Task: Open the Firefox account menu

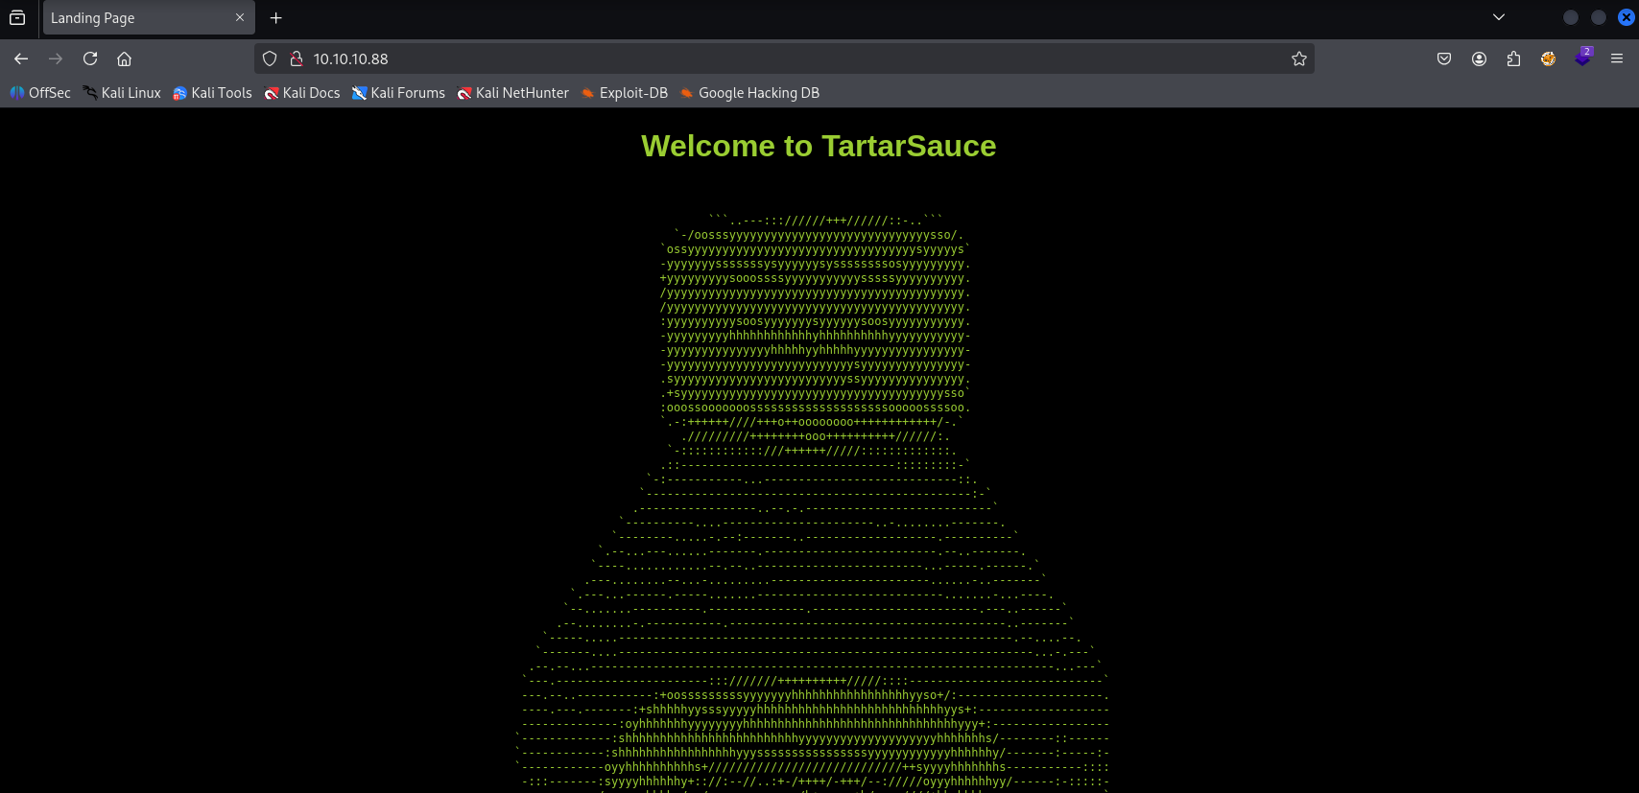Action: [1479, 58]
